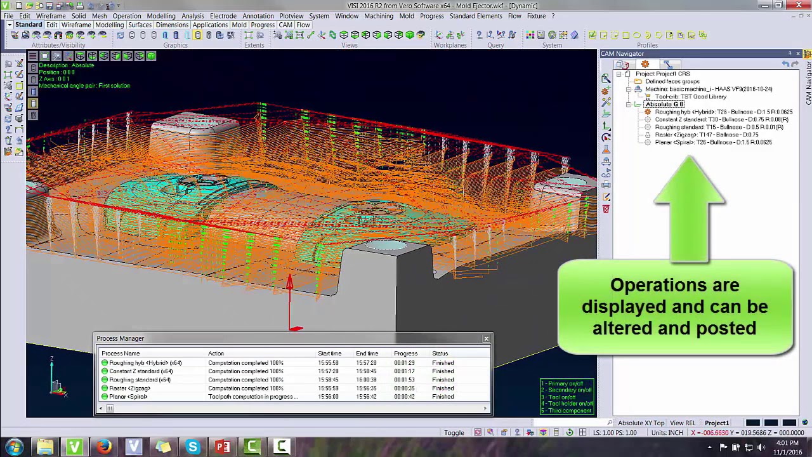Click the undo arrow in CAM Navigator
The width and height of the screenshot is (812, 457).
(x=785, y=64)
